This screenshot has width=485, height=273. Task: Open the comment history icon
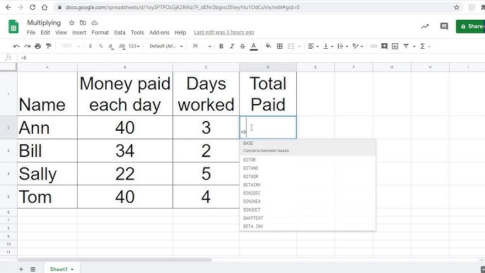point(444,26)
